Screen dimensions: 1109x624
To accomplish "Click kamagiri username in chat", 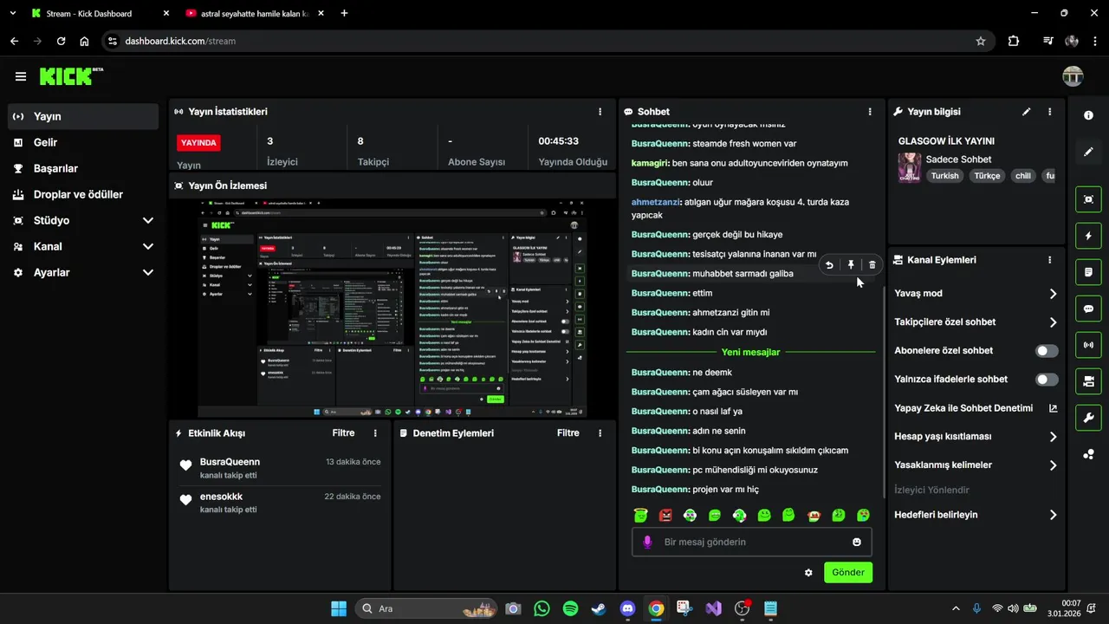I will point(650,163).
